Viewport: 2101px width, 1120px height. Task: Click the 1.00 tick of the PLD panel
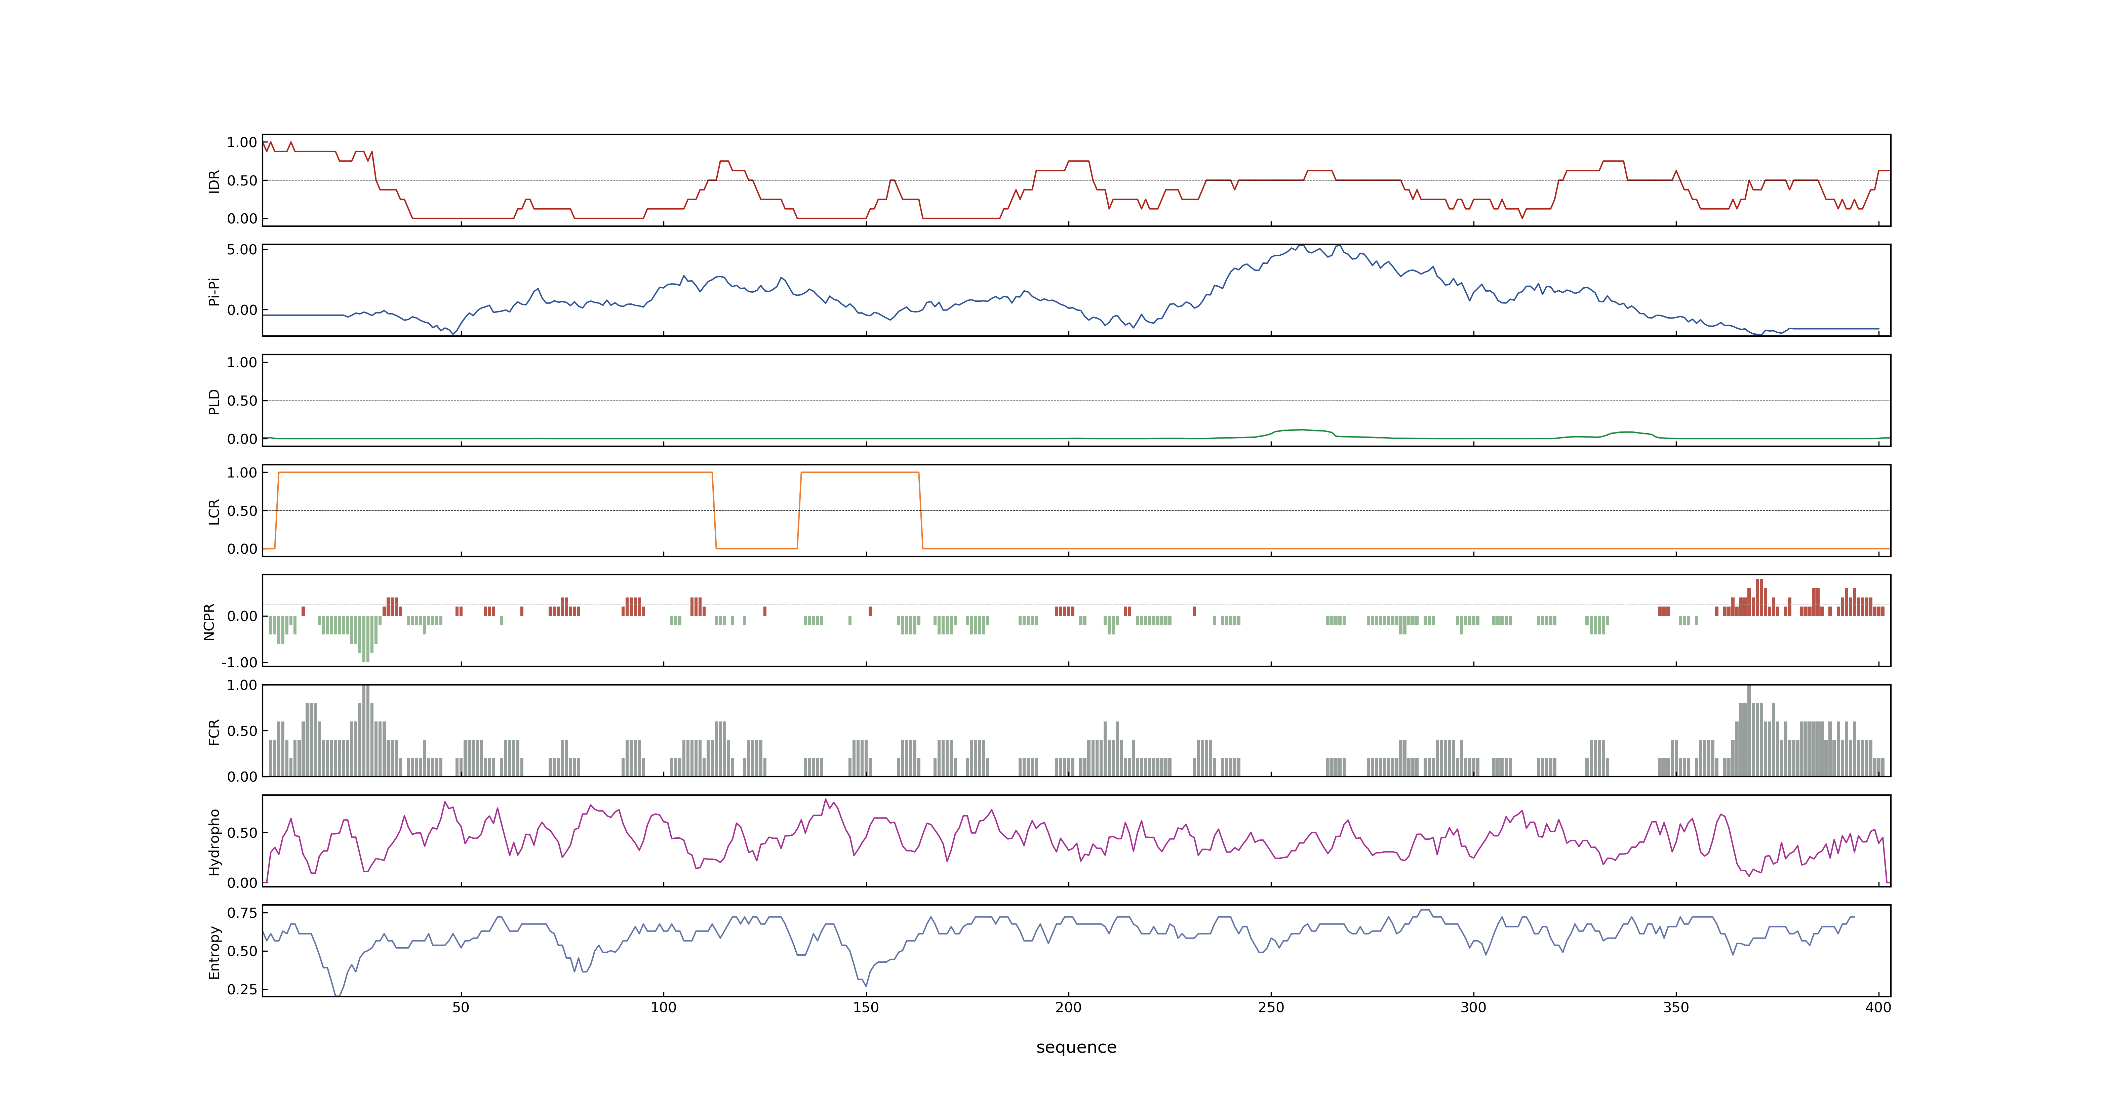coord(242,363)
